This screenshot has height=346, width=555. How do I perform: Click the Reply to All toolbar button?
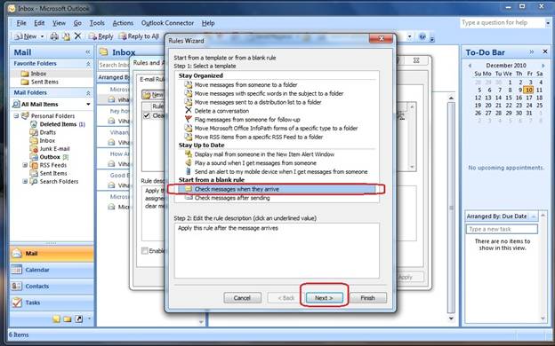click(139, 36)
